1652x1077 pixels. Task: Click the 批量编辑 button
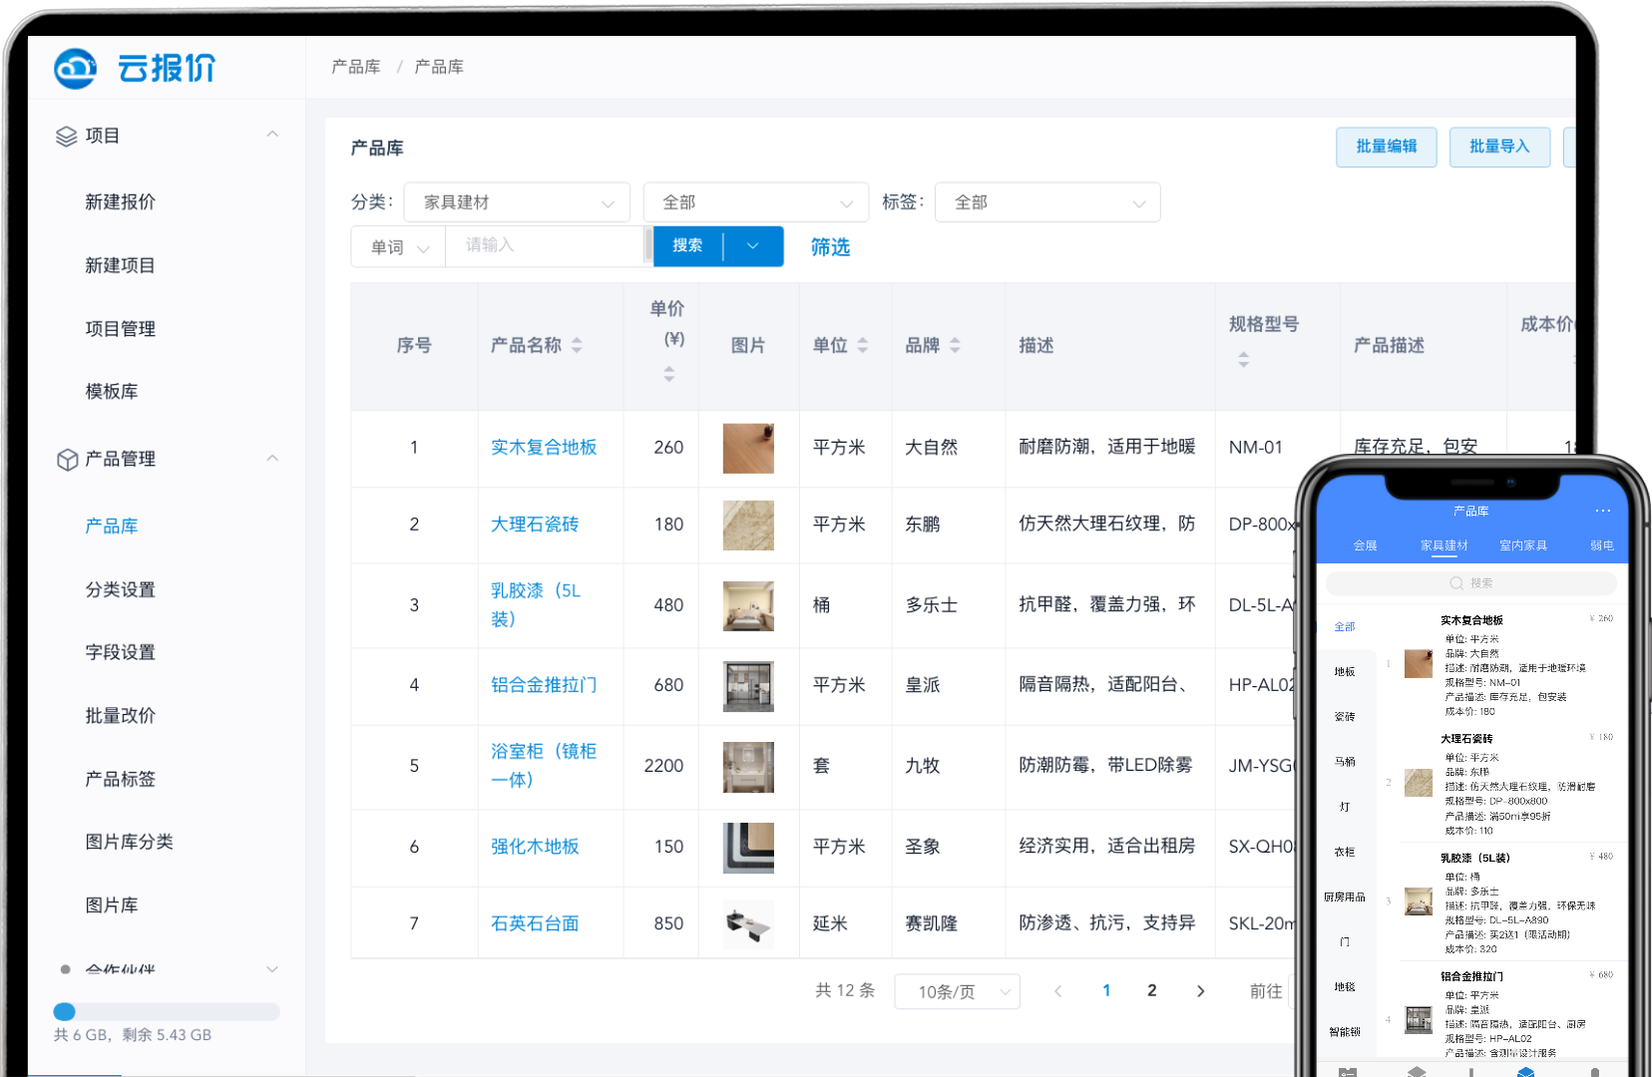click(1387, 147)
